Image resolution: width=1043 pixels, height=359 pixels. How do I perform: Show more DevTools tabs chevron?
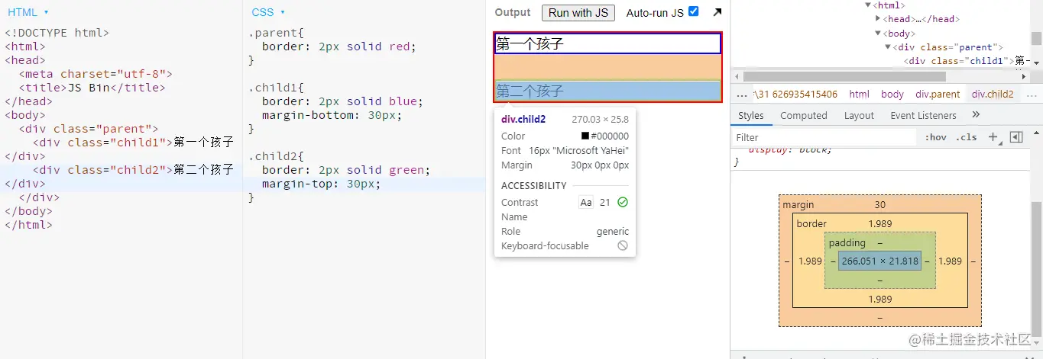[976, 114]
